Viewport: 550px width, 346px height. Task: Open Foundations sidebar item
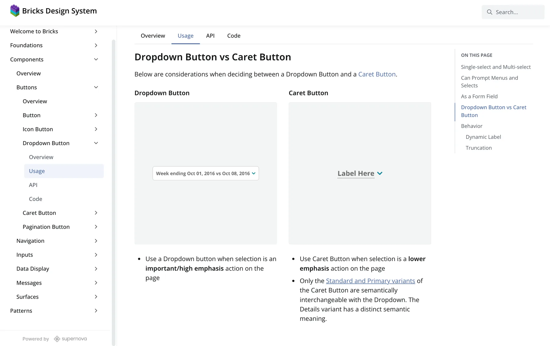(26, 46)
